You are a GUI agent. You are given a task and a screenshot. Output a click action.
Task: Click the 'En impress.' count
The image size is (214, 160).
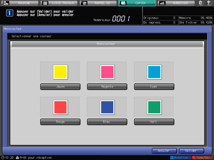[174, 22]
